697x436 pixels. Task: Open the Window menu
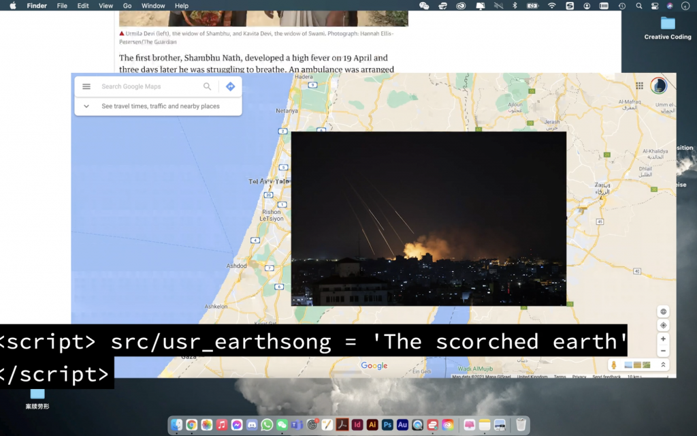point(153,5)
